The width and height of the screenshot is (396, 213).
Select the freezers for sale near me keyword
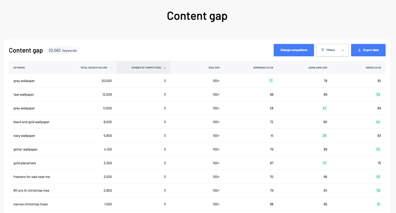coord(32,177)
